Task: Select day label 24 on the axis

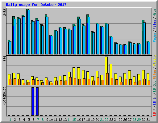Action: click(x=116, y=120)
